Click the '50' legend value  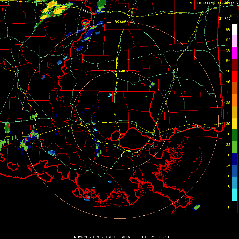coord(228,71)
